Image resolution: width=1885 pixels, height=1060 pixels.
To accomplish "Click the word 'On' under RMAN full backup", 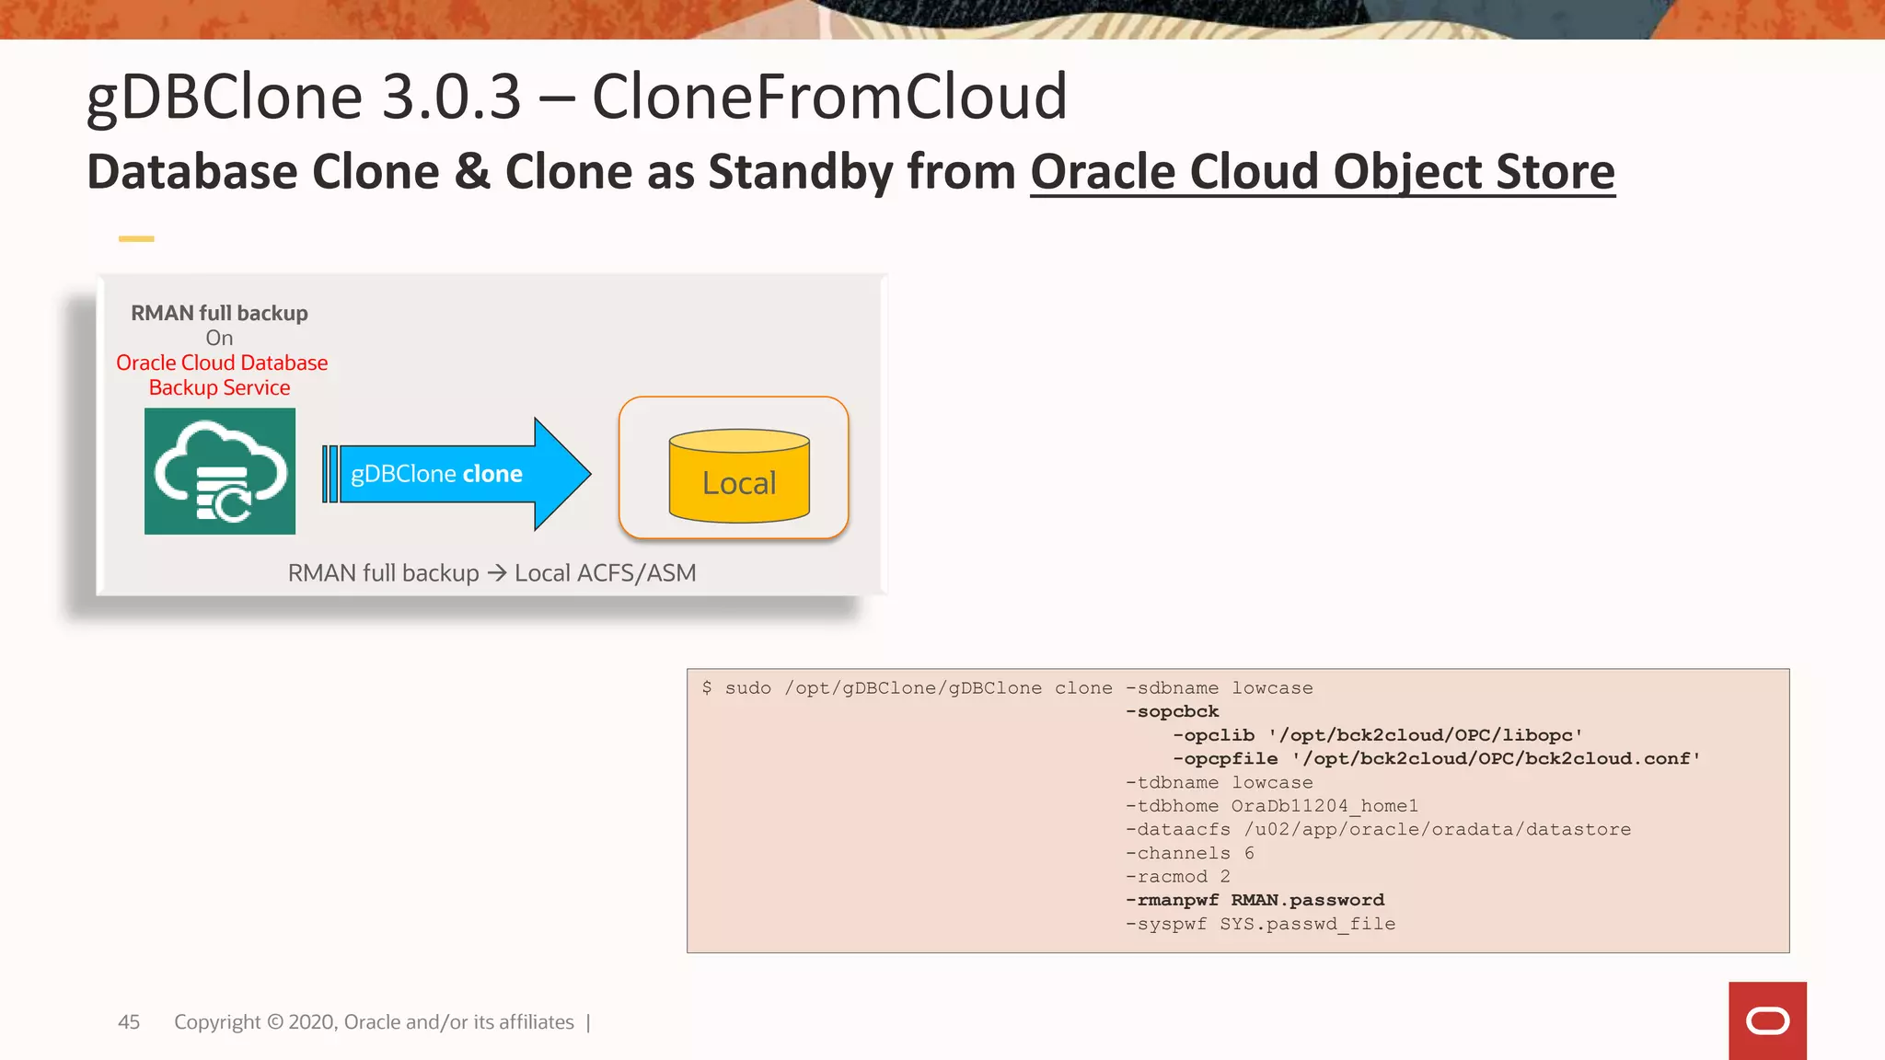I will 219,338.
